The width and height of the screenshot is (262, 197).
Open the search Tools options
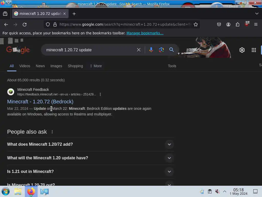click(x=172, y=66)
